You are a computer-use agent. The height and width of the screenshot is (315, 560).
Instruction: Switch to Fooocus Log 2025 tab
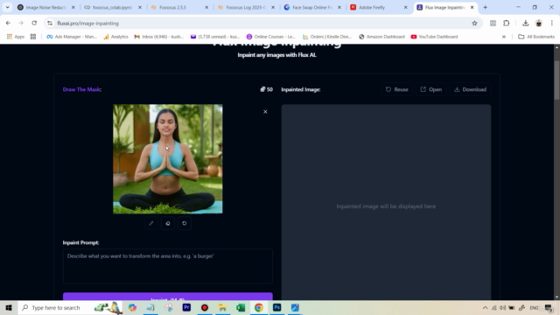point(246,7)
